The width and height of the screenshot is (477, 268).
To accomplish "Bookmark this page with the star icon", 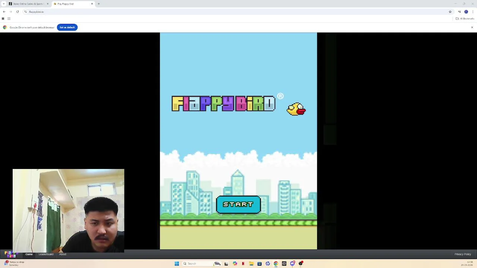I will 450,12.
